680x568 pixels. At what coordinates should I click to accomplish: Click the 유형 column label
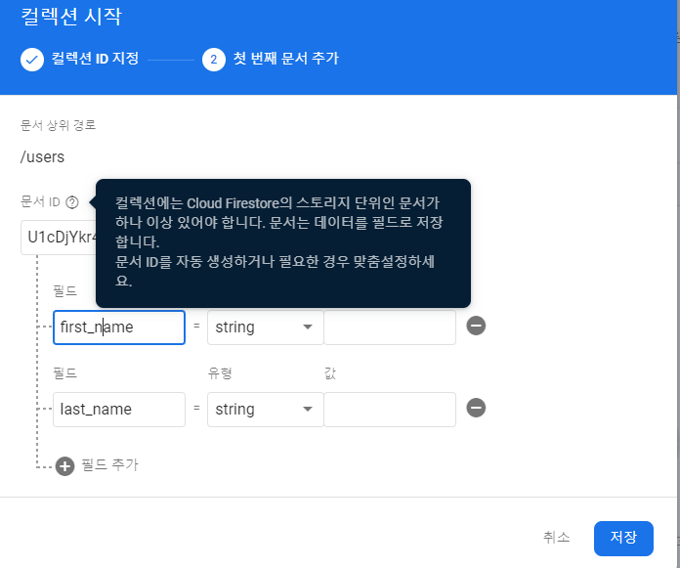[x=220, y=372]
